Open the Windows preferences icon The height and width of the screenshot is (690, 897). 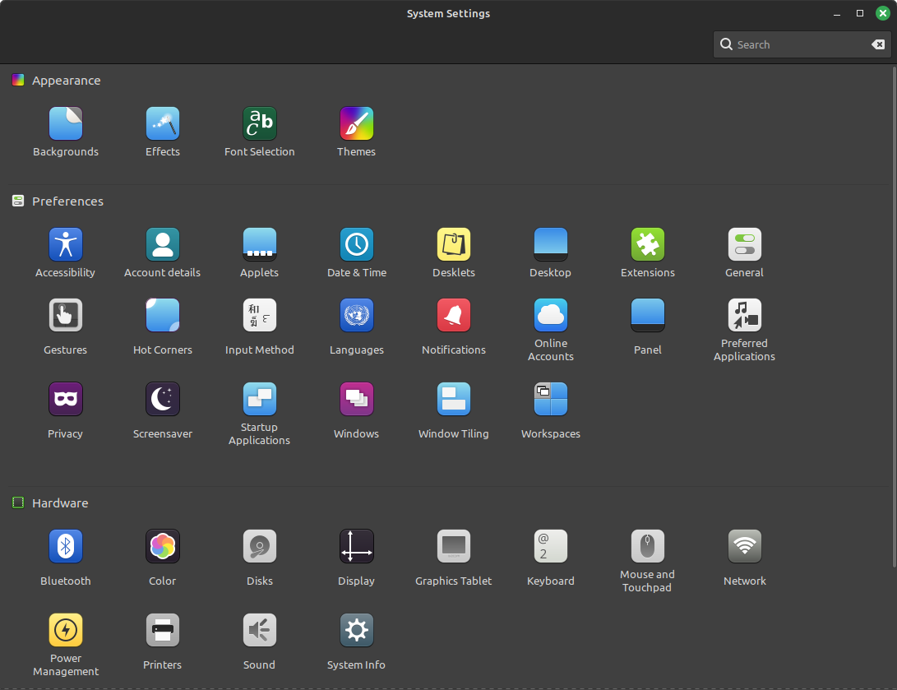pyautogui.click(x=356, y=399)
